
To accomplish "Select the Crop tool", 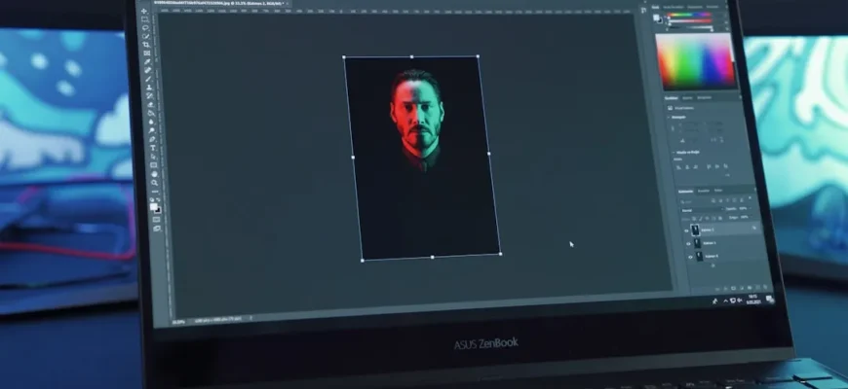I will coord(146,44).
